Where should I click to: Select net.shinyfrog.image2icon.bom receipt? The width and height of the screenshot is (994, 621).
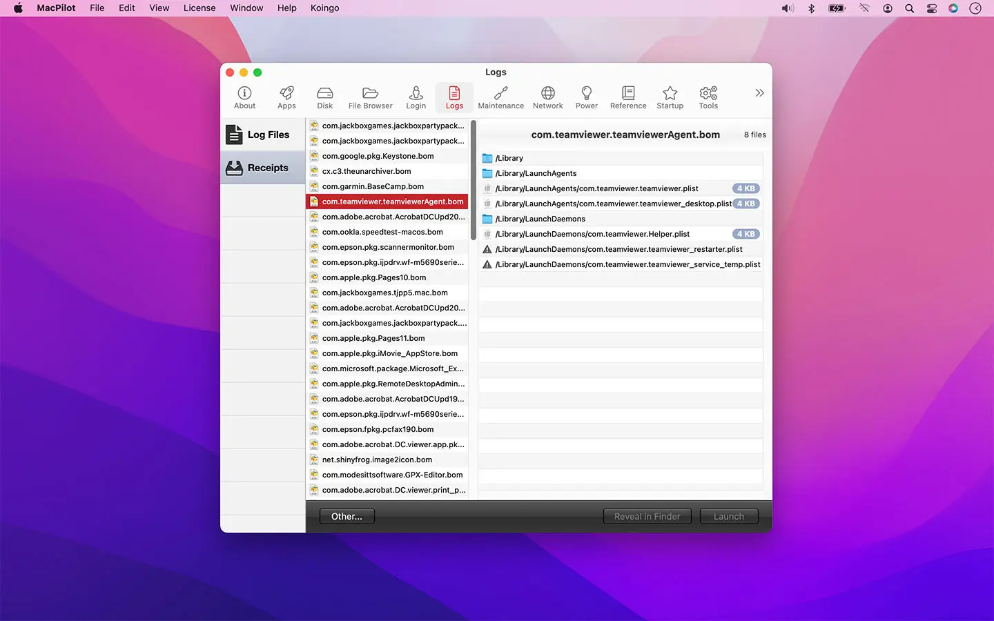point(387,460)
